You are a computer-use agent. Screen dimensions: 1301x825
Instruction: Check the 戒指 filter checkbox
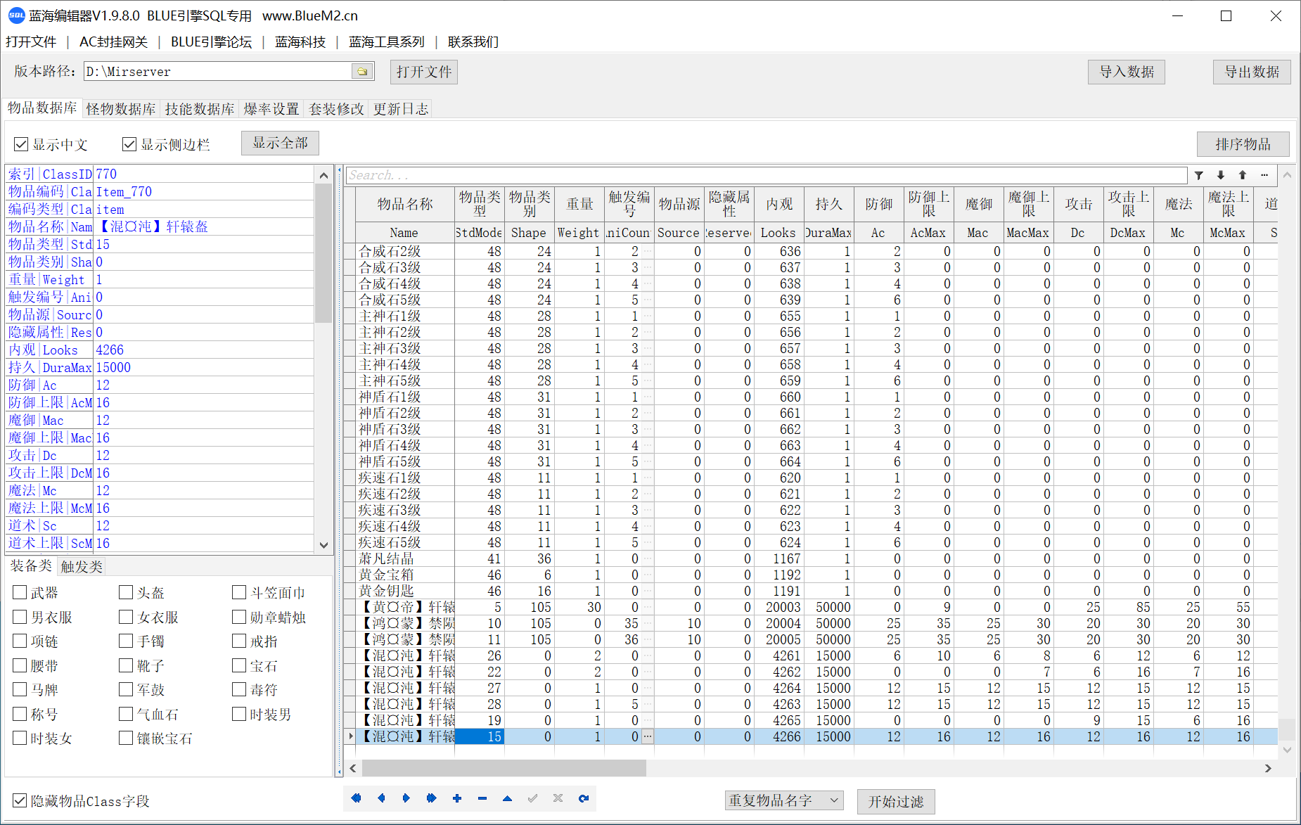(x=239, y=641)
